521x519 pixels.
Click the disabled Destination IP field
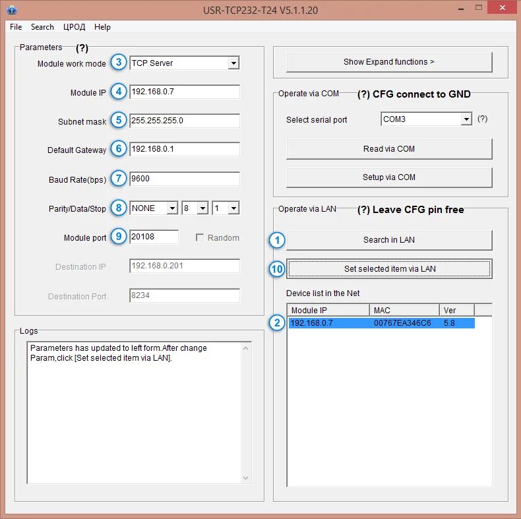(185, 266)
